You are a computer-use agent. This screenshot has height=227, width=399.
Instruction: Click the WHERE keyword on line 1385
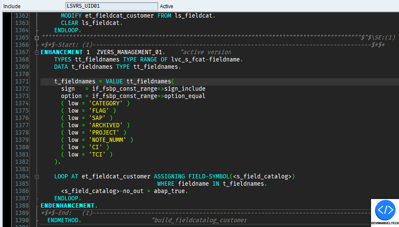click(x=166, y=184)
